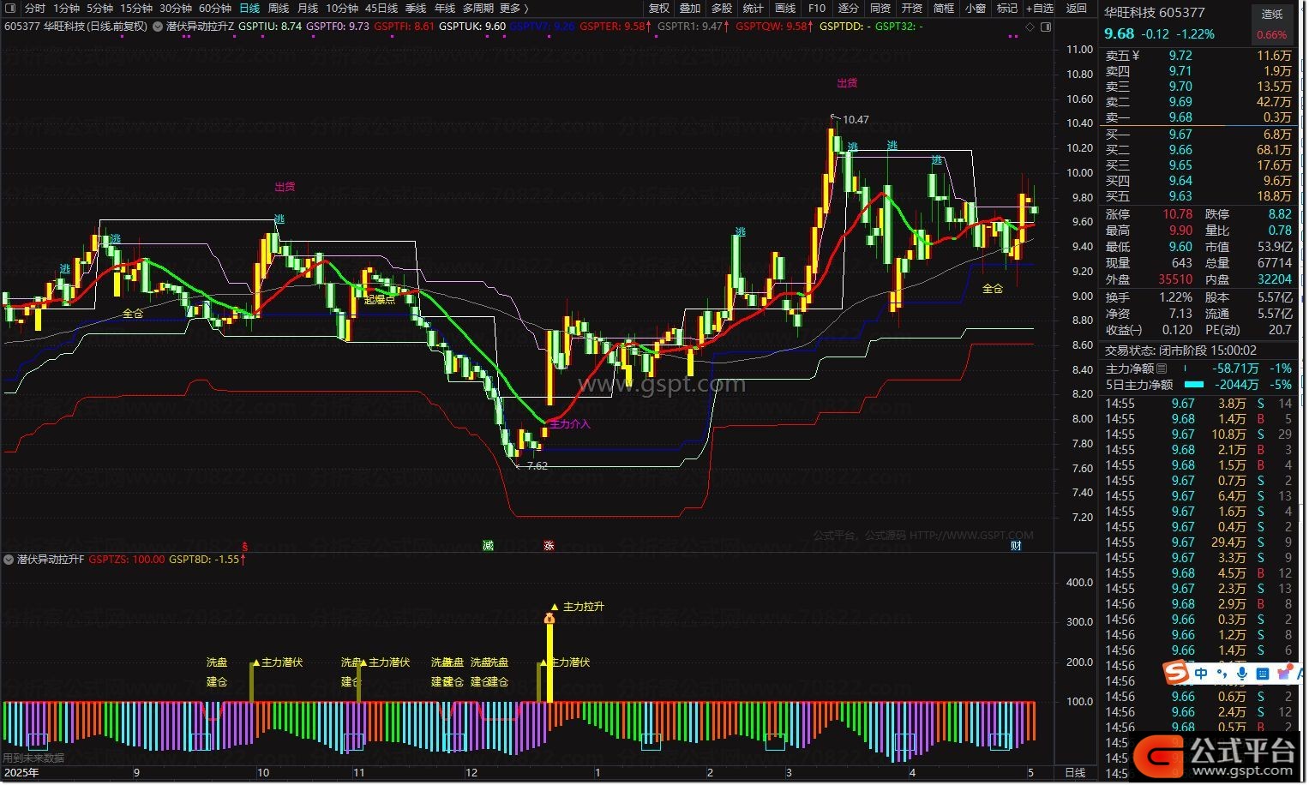The image size is (1309, 785).
Task: Toggle the punctuation mode on IME bar
Action: (x=1222, y=674)
